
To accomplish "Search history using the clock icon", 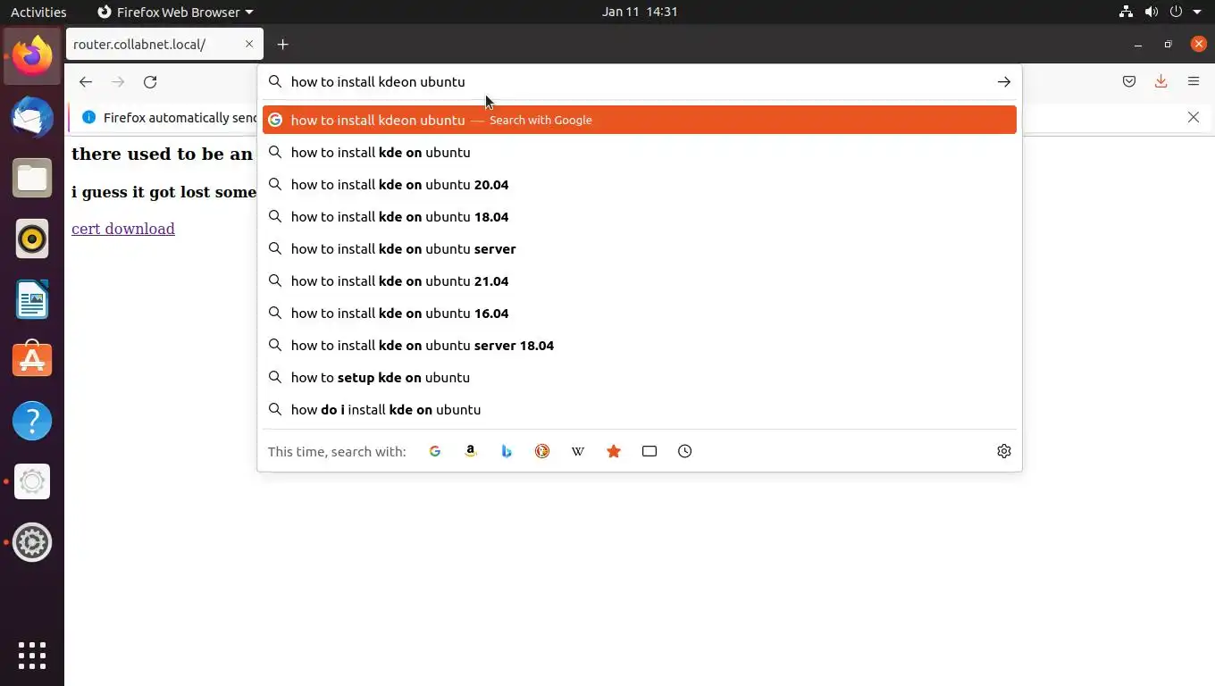I will pyautogui.click(x=685, y=451).
